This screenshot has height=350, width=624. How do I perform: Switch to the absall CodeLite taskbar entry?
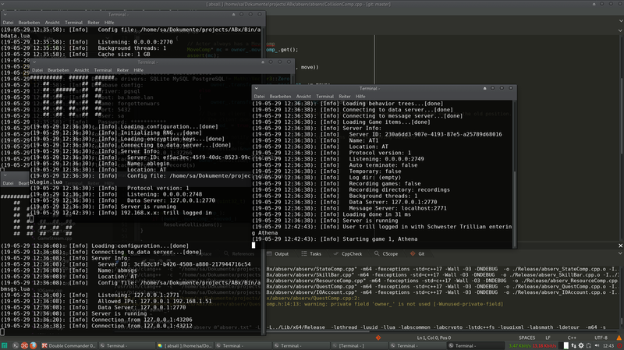click(185, 345)
